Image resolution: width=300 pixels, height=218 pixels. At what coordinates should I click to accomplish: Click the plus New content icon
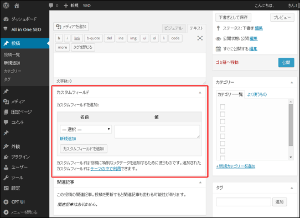click(x=66, y=6)
